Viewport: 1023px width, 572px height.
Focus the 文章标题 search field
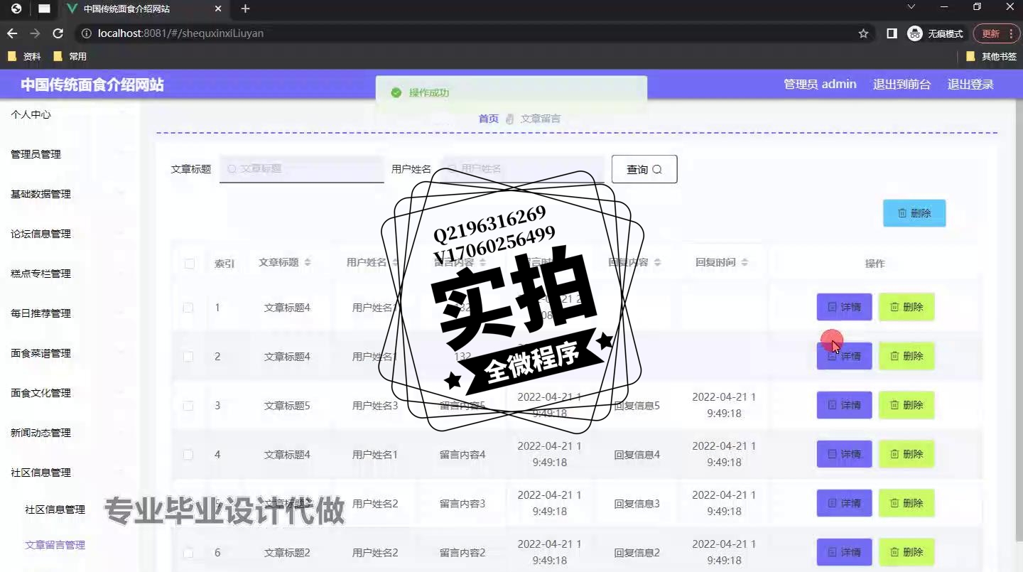[301, 169]
